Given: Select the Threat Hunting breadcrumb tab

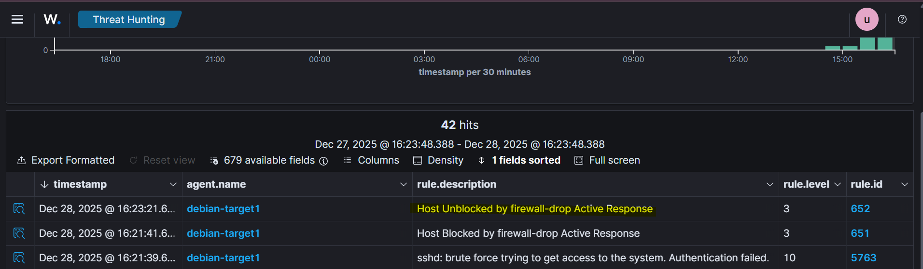Looking at the screenshot, I should click(x=129, y=19).
